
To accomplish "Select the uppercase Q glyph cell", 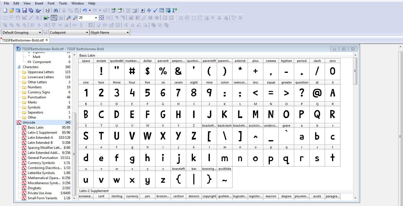I will pyautogui.click(x=317, y=112).
